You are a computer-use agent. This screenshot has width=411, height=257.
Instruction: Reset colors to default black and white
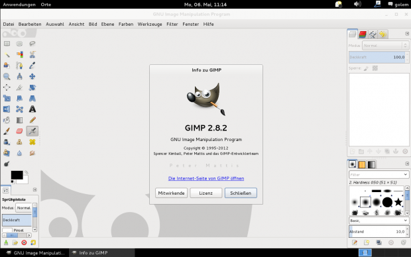point(13,181)
